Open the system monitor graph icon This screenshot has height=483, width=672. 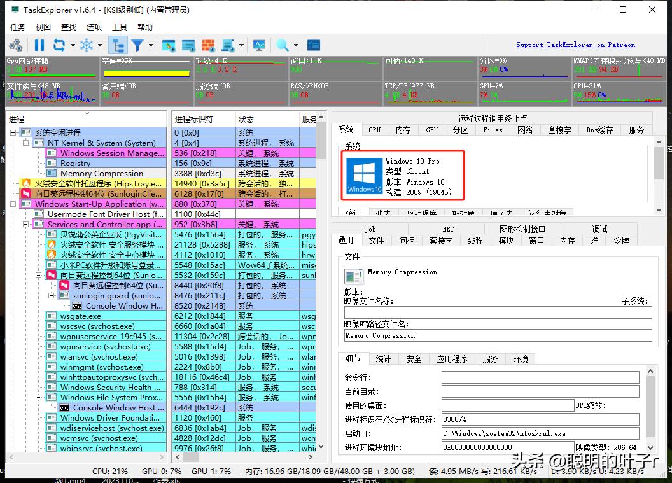tap(259, 45)
